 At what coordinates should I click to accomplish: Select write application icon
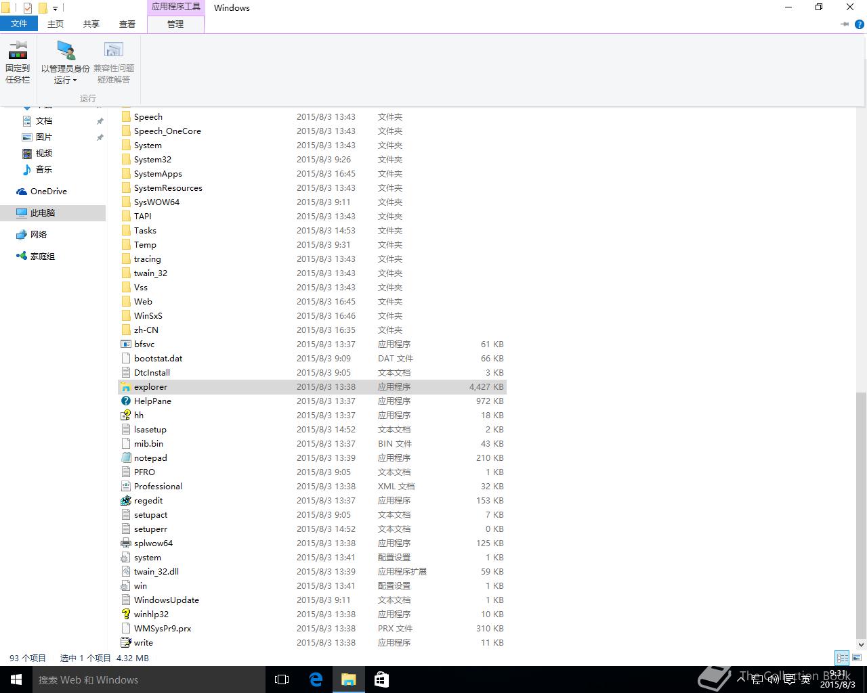tap(125, 643)
